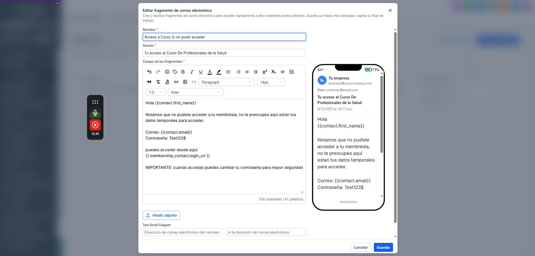This screenshot has height=256, width=535.
Task: Open the 1.5 line height dropdown
Action: (x=155, y=92)
